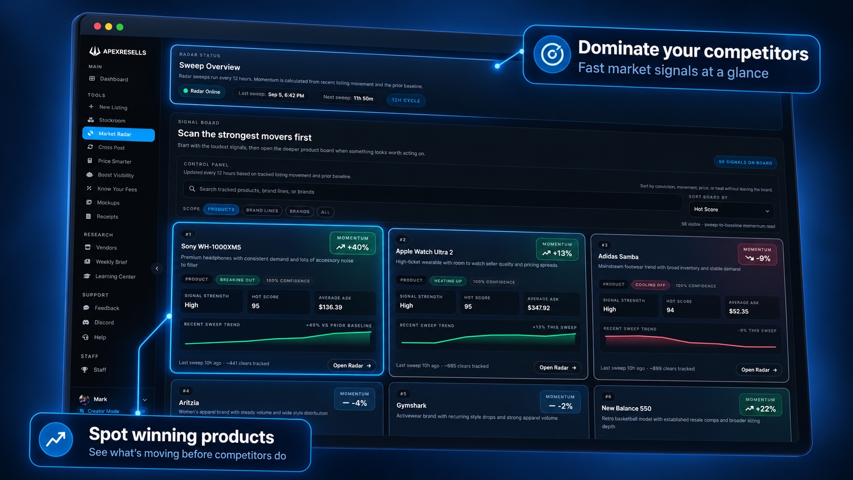Click Adidas Samba downward momentum arrow
The image size is (853, 480).
(749, 258)
